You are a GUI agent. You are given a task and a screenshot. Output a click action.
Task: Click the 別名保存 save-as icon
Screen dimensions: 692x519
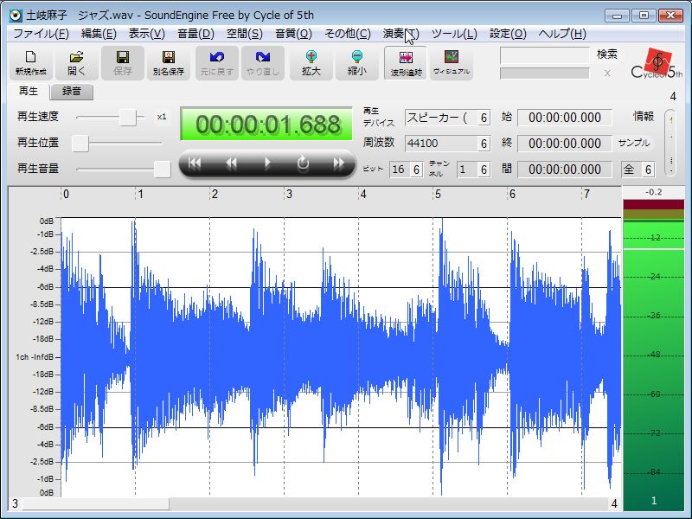168,63
